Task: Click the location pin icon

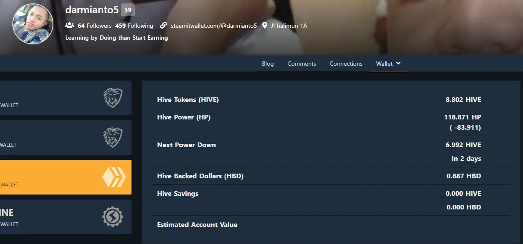Action: coord(265,26)
